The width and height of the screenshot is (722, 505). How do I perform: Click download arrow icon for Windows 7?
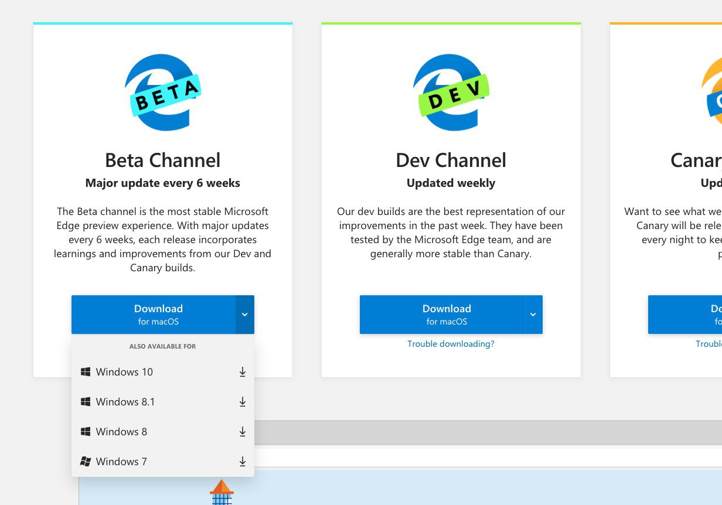[243, 462]
